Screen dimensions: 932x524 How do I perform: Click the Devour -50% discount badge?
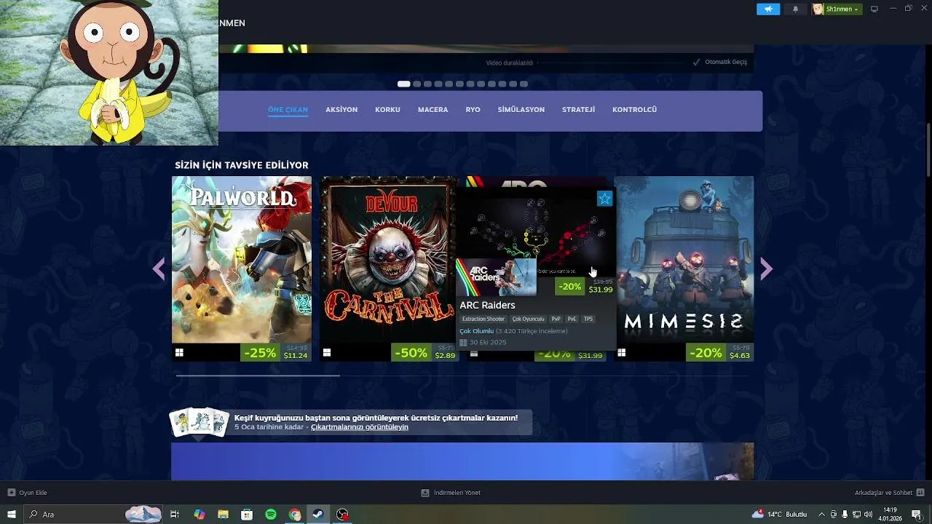click(x=411, y=352)
